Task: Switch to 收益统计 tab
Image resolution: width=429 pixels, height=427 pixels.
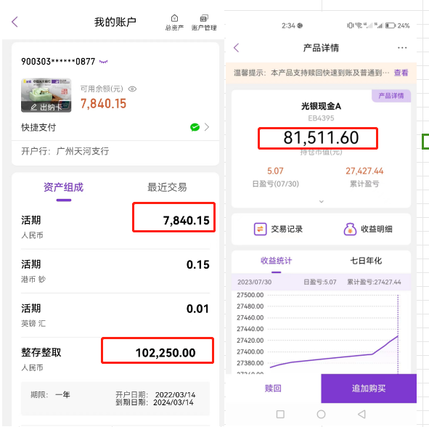Action: 276,261
